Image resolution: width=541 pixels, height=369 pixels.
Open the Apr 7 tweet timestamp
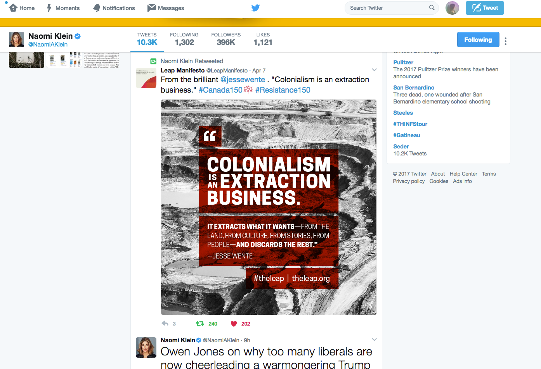tap(259, 71)
